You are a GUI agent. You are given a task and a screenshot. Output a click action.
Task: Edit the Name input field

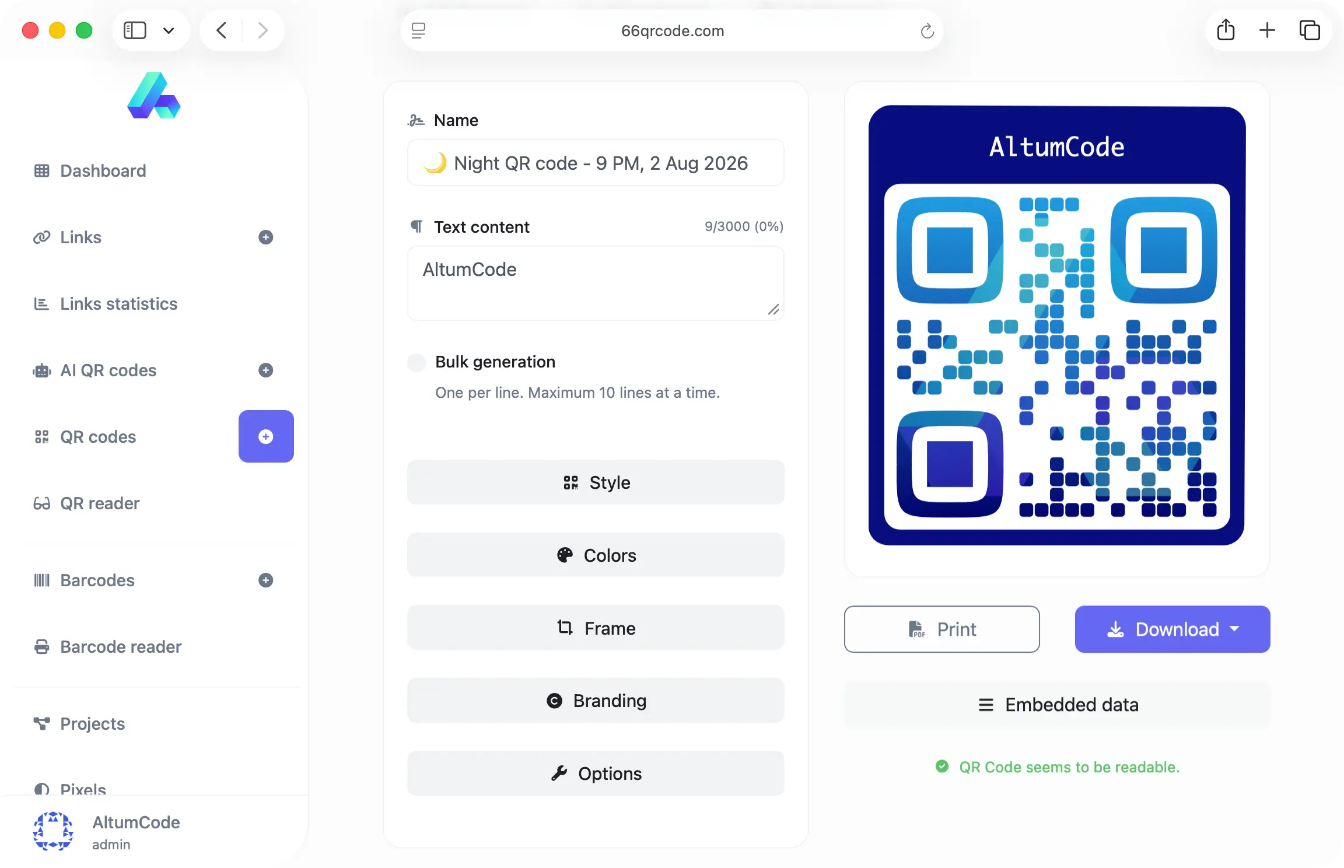(596, 163)
